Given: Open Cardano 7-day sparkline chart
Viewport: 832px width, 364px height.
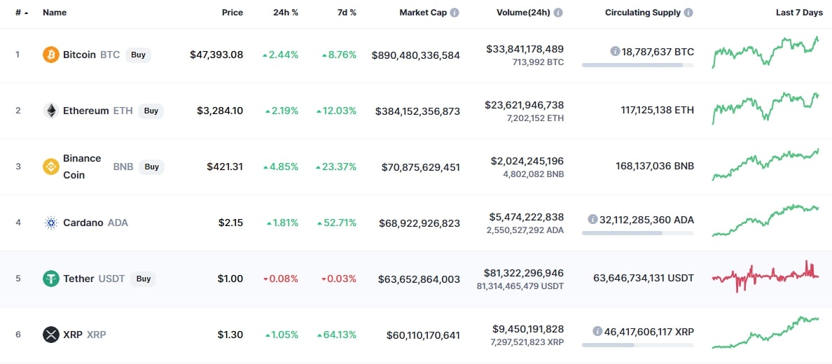Looking at the screenshot, I should point(765,220).
